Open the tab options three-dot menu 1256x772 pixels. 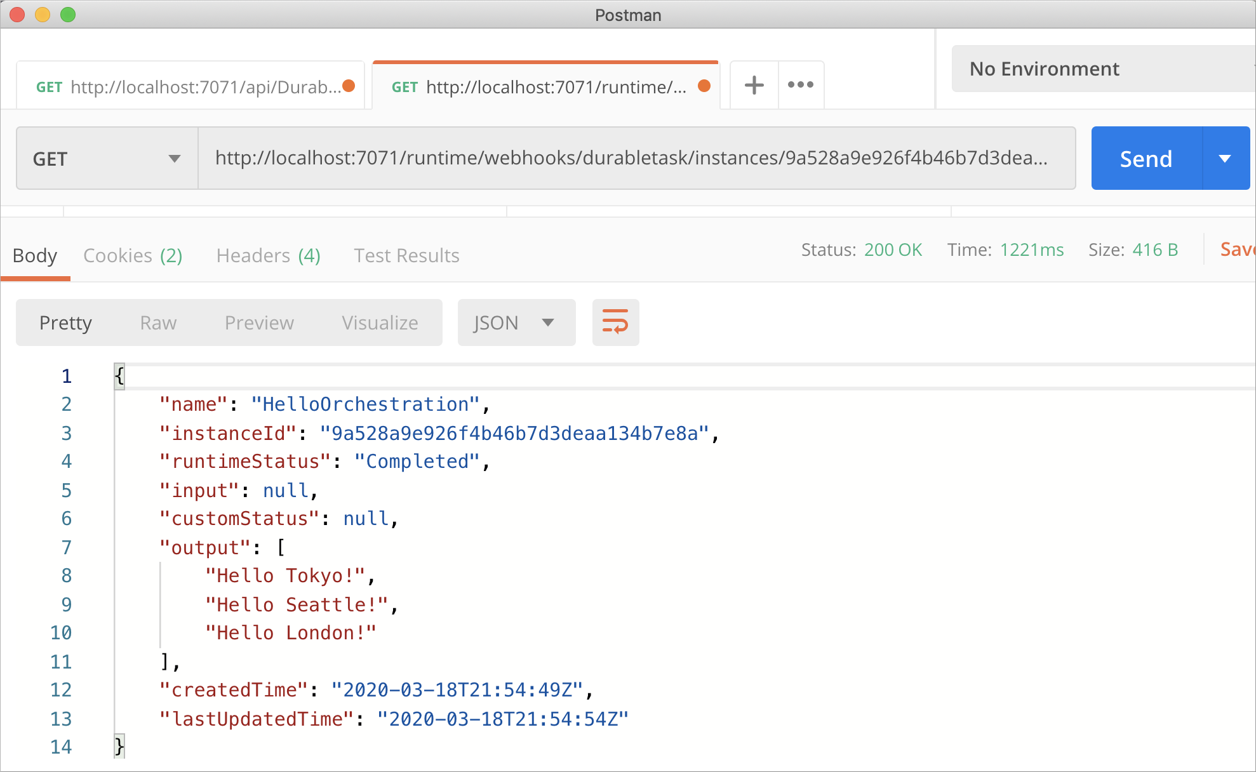[x=800, y=84]
